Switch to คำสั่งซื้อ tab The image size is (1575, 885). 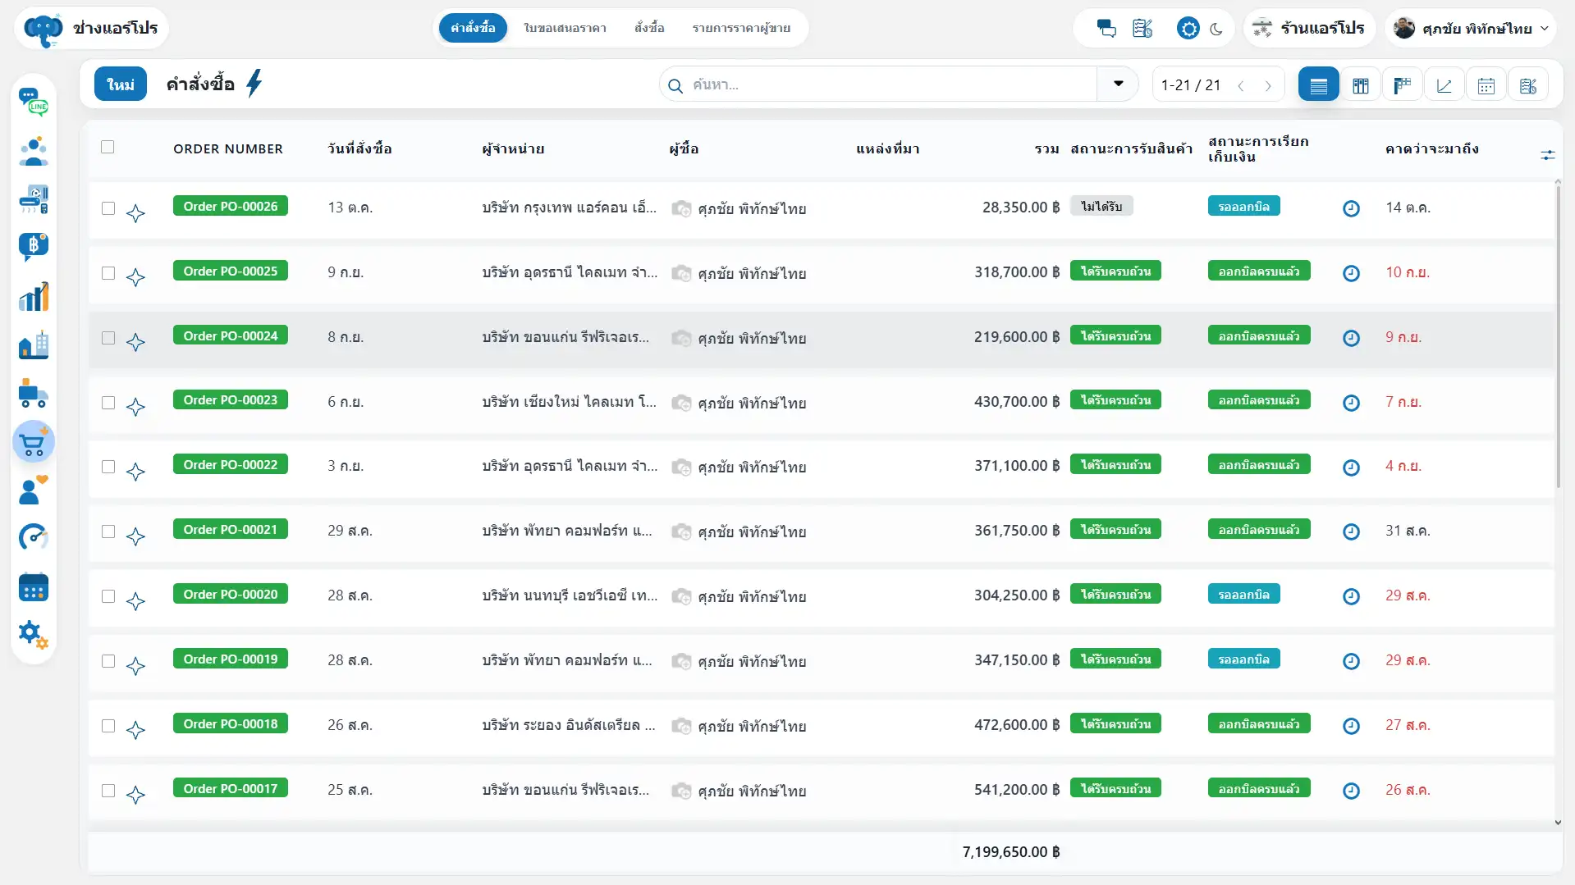click(473, 28)
